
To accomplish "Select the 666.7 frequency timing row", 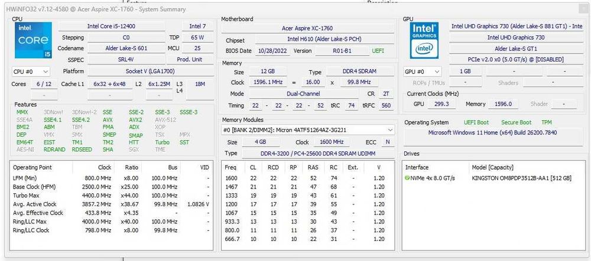I will pos(307,239).
